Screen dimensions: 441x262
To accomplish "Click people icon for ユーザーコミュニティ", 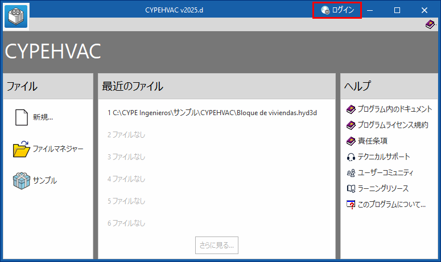I will [351, 173].
